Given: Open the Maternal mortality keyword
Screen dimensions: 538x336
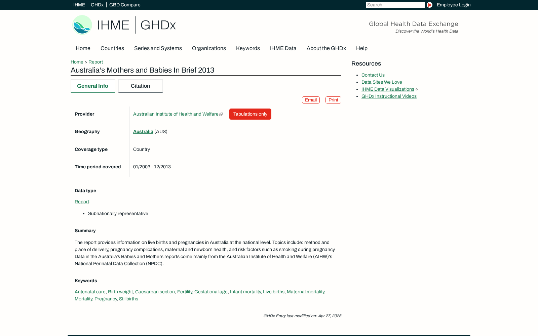Looking at the screenshot, I should click(306, 292).
